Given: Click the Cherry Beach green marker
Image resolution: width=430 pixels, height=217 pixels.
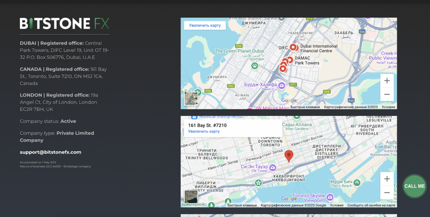Looking at the screenshot, I should (357, 183).
